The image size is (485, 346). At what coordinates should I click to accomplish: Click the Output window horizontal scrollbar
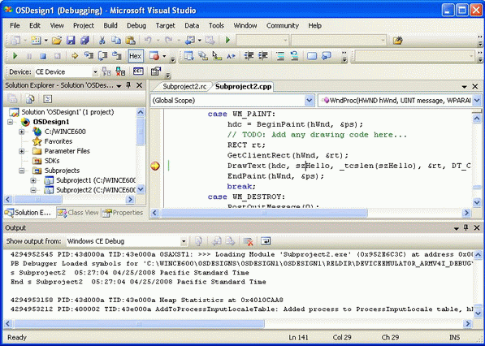point(139,324)
